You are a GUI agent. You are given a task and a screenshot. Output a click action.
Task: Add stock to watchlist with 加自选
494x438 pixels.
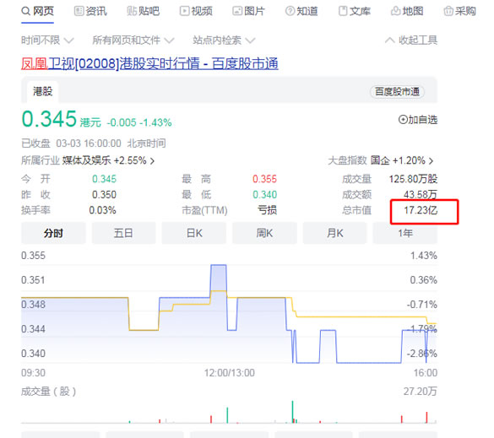click(x=418, y=120)
